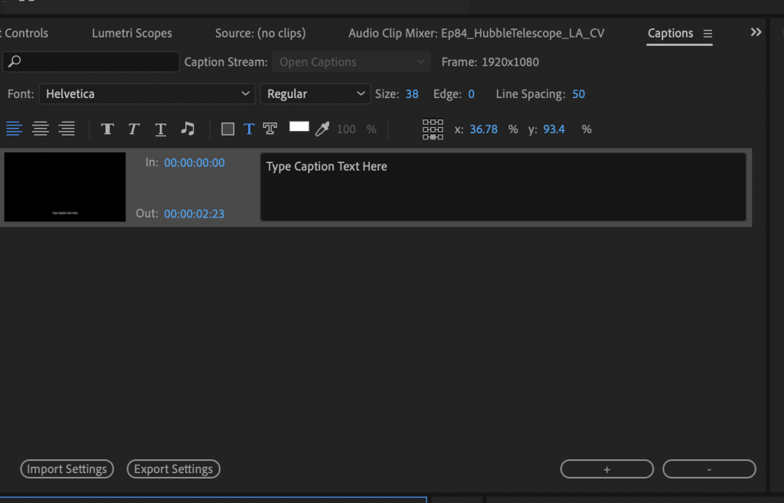Viewport: 784px width, 503px height.
Task: Click the white color swatch
Action: 299,127
